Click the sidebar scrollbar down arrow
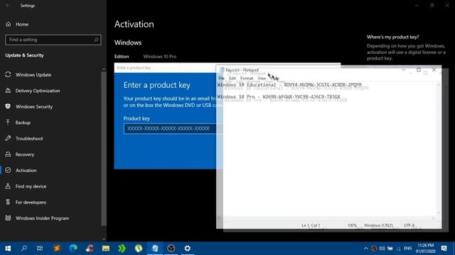 tap(104, 239)
